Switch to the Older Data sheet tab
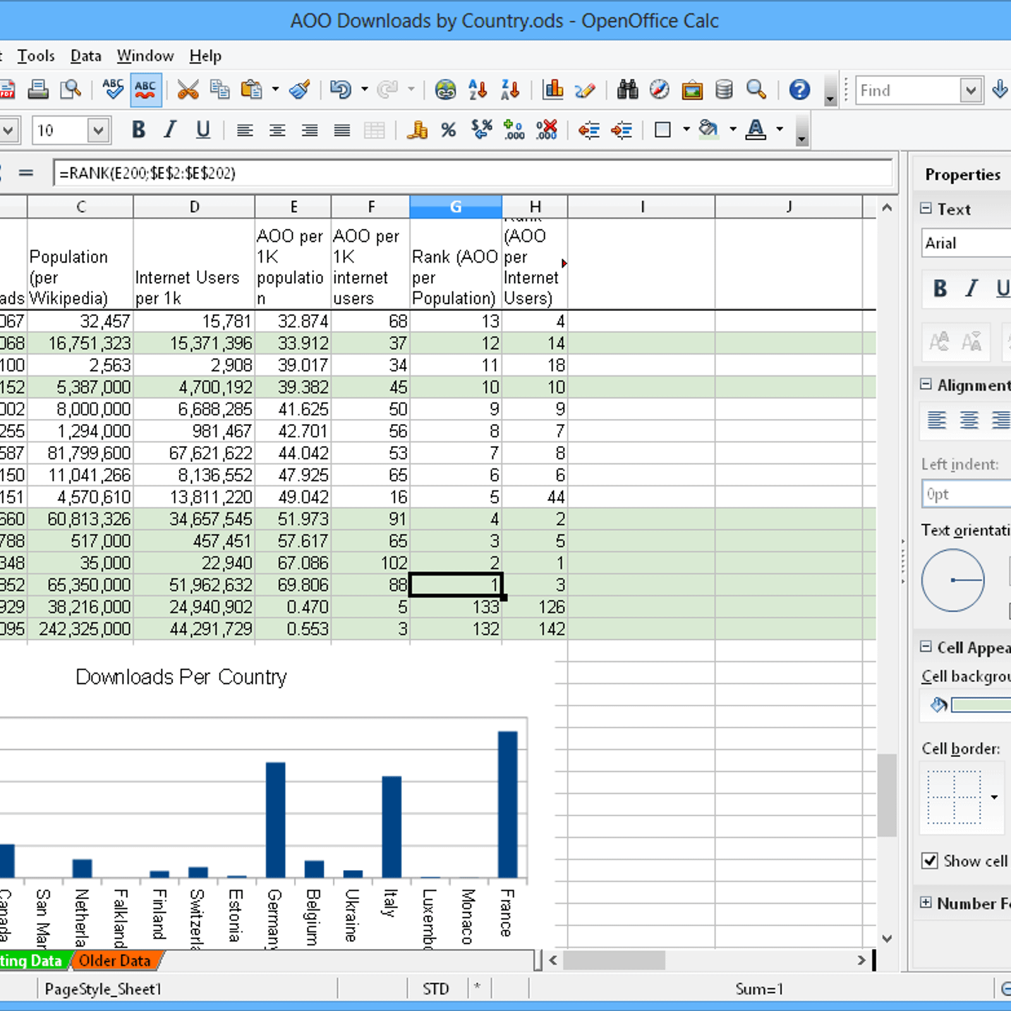The width and height of the screenshot is (1011, 1011). pos(115,961)
